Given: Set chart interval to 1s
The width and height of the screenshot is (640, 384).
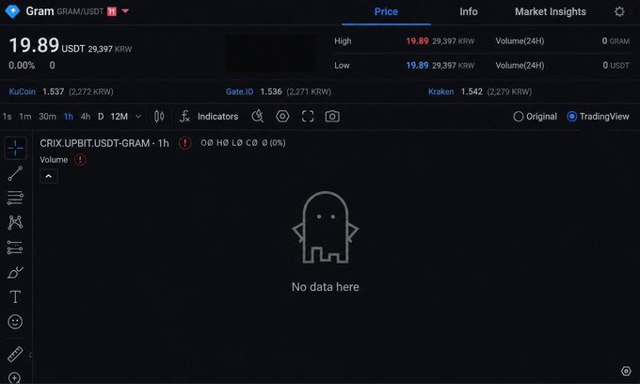Looking at the screenshot, I should point(7,117).
